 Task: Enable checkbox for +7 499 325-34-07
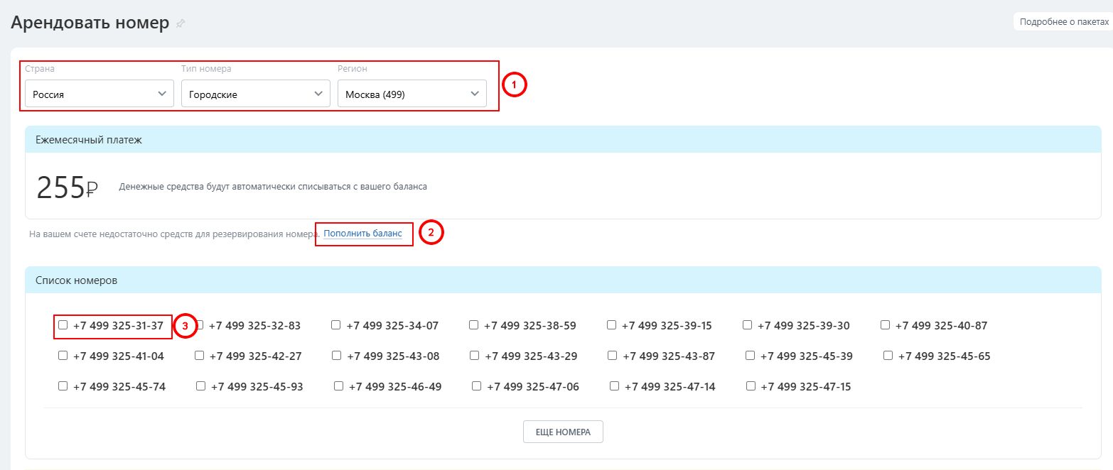336,325
